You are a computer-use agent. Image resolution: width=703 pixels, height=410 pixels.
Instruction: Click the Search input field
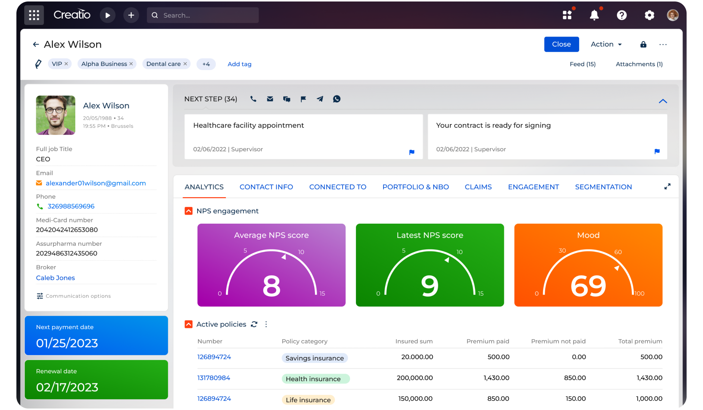pos(203,15)
